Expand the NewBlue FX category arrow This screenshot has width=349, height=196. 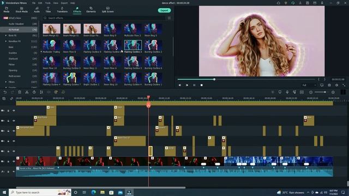[6, 41]
